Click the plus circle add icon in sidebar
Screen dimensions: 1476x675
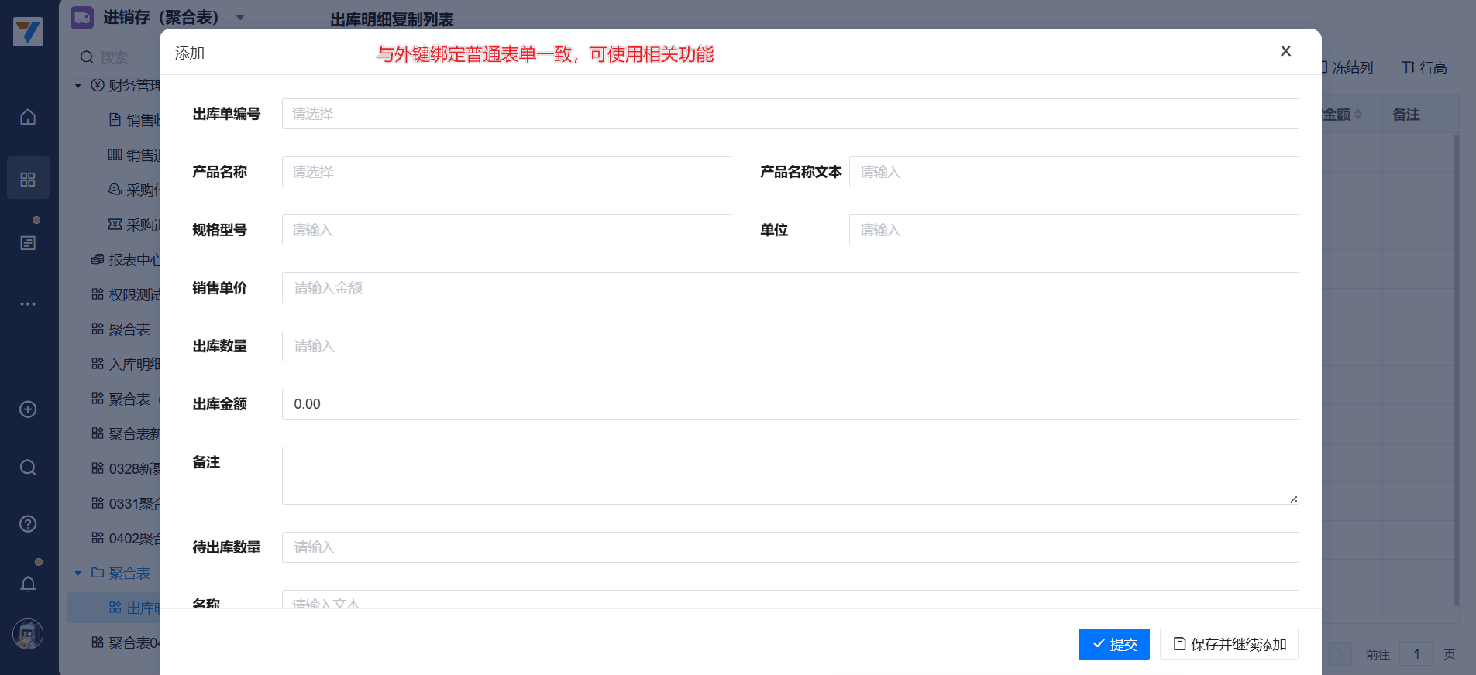(28, 409)
